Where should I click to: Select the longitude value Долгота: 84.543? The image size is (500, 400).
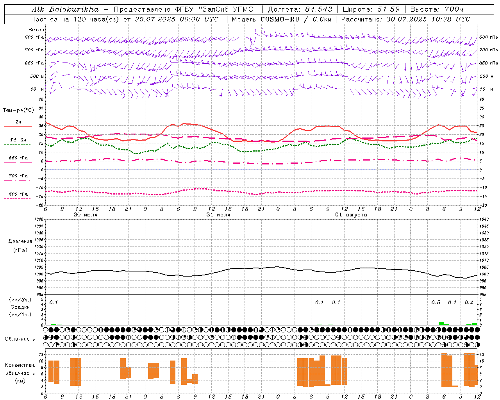pos(300,9)
